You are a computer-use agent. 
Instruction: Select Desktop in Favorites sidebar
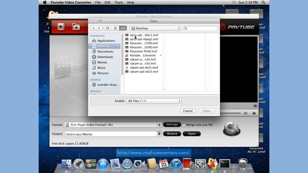tap(104, 46)
